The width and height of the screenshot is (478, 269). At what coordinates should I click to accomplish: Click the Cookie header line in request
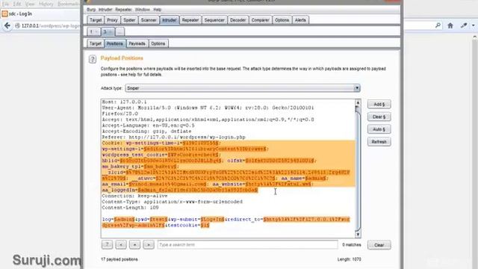161,143
